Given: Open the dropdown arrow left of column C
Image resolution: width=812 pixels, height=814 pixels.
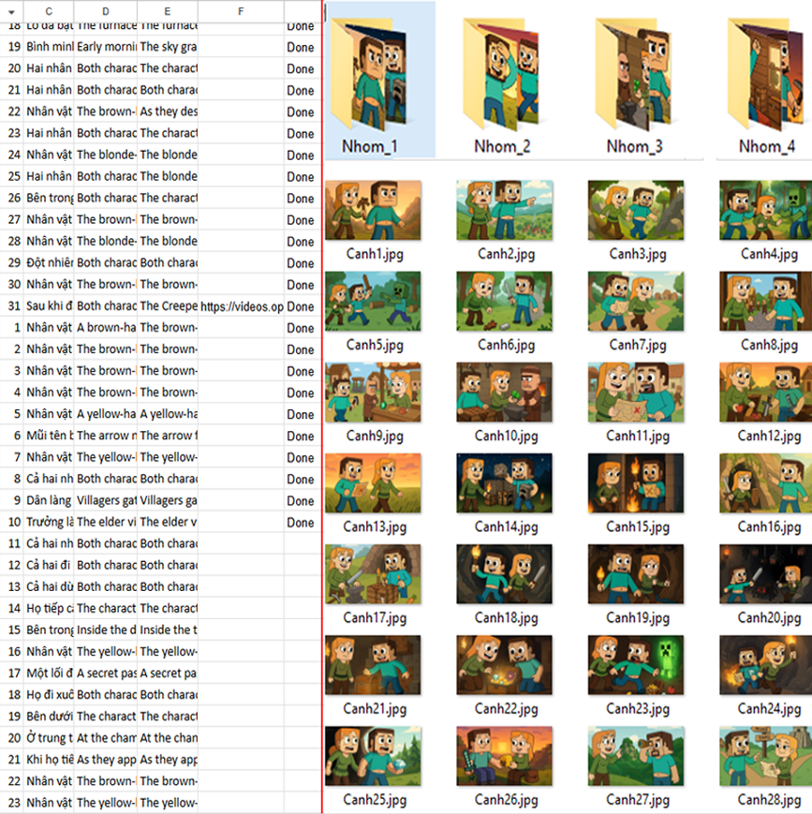Looking at the screenshot, I should point(11,11).
